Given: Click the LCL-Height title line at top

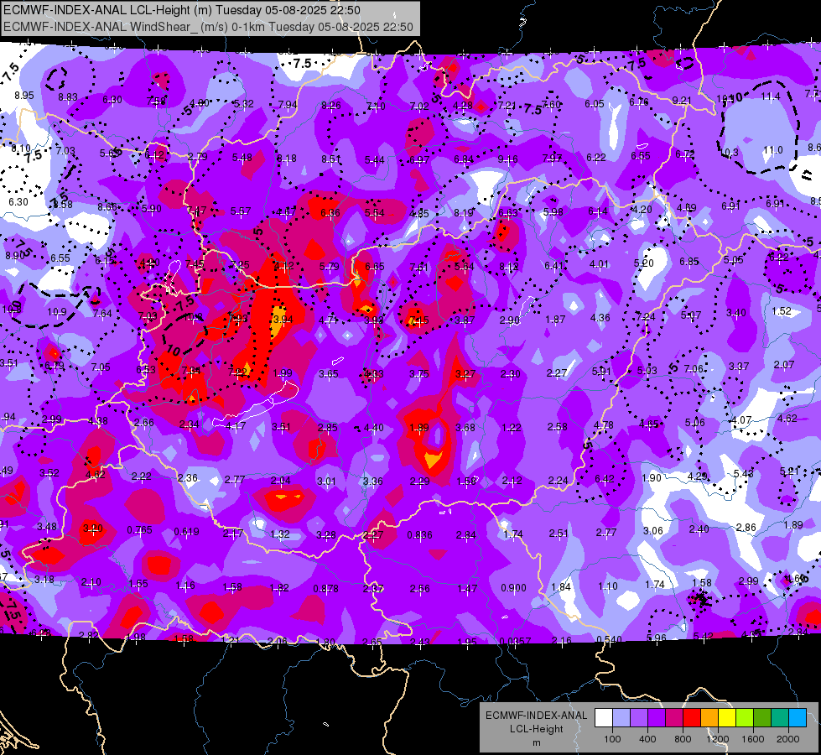Looking at the screenshot, I should (x=182, y=10).
